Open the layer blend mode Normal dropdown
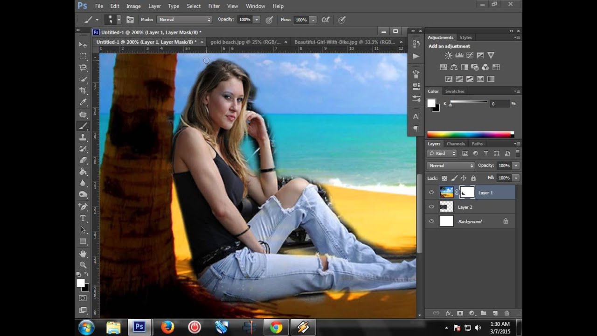The width and height of the screenshot is (597, 336). tap(451, 166)
